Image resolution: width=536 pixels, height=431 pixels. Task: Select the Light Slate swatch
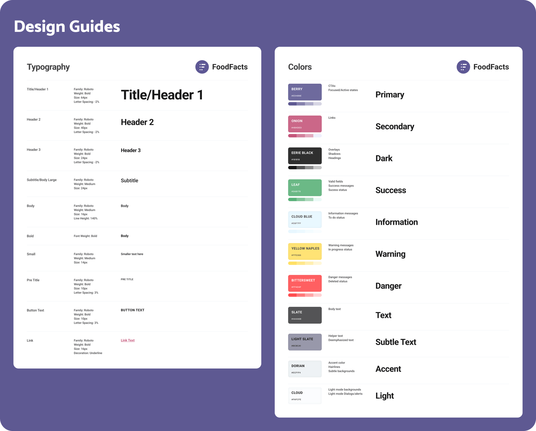pos(305,342)
